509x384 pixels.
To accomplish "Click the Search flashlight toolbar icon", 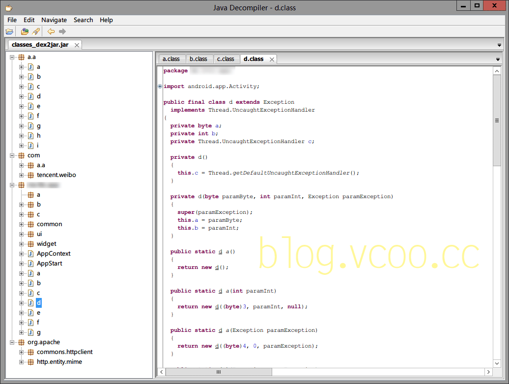I will tap(36, 31).
